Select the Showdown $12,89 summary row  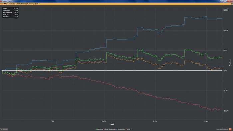[x=10, y=11]
